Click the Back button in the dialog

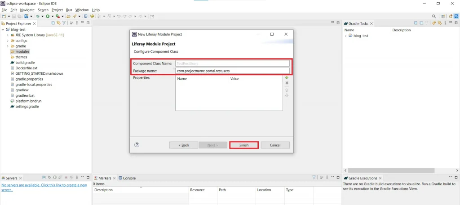tap(184, 145)
